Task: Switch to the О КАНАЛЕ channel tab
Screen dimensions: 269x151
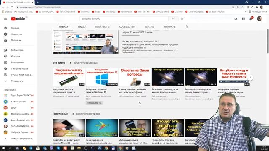Action: click(170, 27)
